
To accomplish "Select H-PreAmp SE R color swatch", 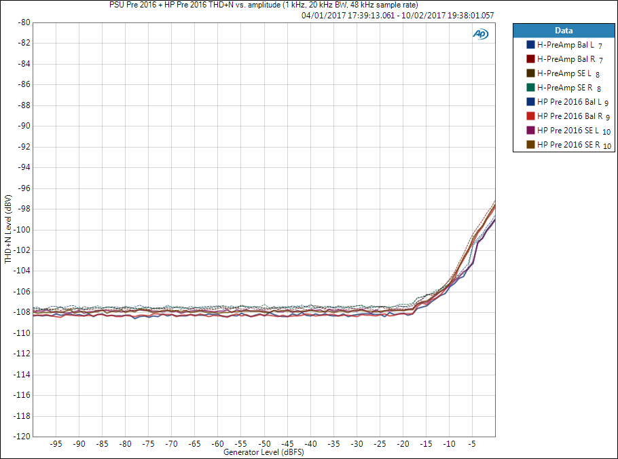I will point(530,87).
